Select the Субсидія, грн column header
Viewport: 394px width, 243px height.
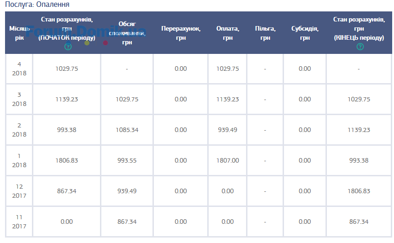pos(305,33)
